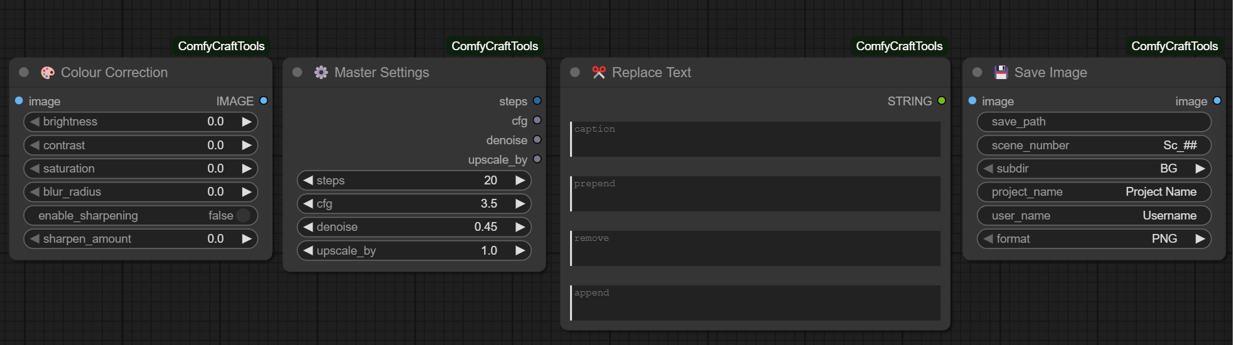The height and width of the screenshot is (345, 1233).
Task: Collapse the Save Image node via its grey dot
Action: (977, 72)
